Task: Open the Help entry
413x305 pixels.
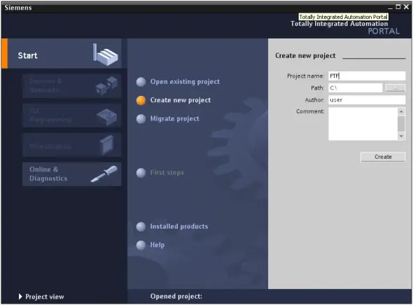Action: pyautogui.click(x=157, y=245)
